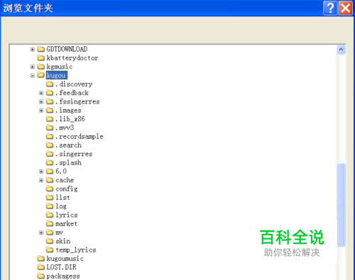Click the .singerres folder icon
Image resolution: width=355 pixels, height=280 pixels.
(50, 154)
